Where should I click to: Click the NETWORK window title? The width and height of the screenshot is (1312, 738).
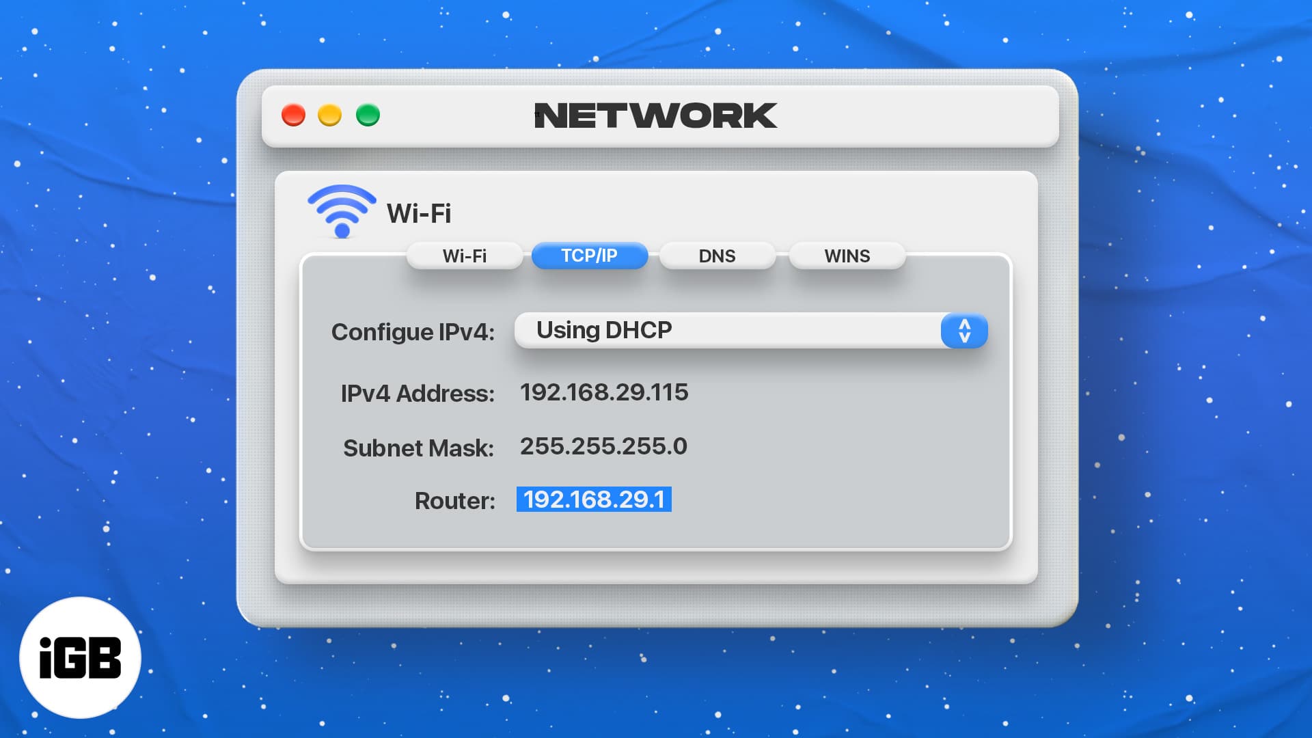click(655, 115)
